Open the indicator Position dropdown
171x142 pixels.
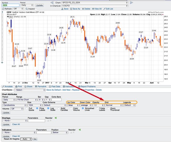coord(60,132)
